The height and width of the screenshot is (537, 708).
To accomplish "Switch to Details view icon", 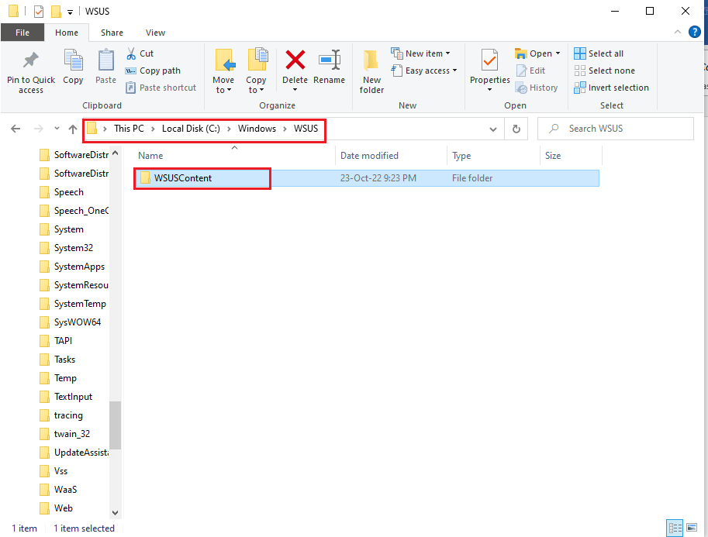I will (675, 528).
